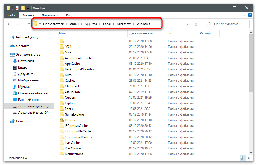Select Локальный диск (D:) in navigation pane
The width and height of the screenshot is (257, 165).
pyautogui.click(x=33, y=113)
